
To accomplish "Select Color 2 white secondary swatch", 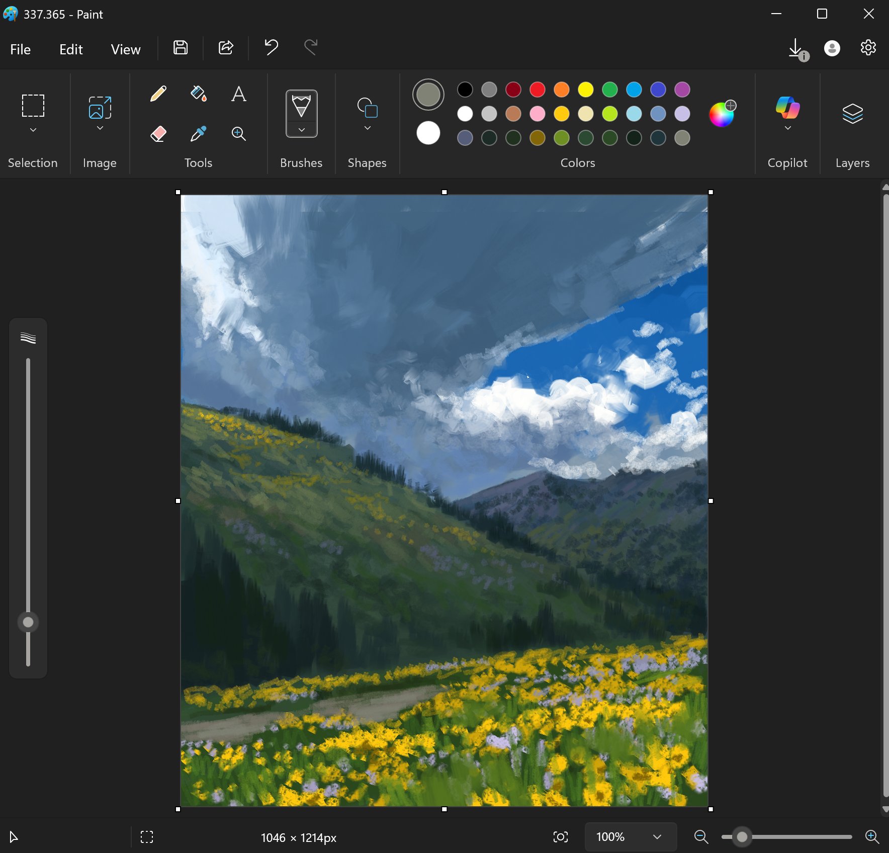I will (x=428, y=133).
